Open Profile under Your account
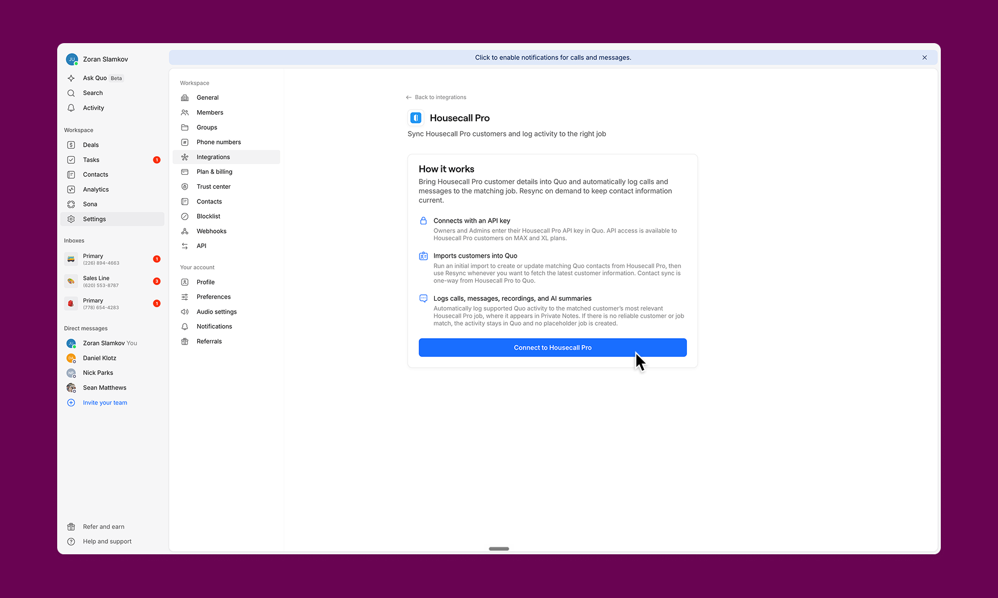This screenshot has width=998, height=598. tap(226, 282)
